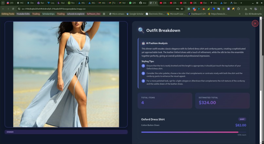Image resolution: width=264 pixels, height=144 pixels.
Task: Switch to the WhatsApp (29) tab
Action: (133, 3)
